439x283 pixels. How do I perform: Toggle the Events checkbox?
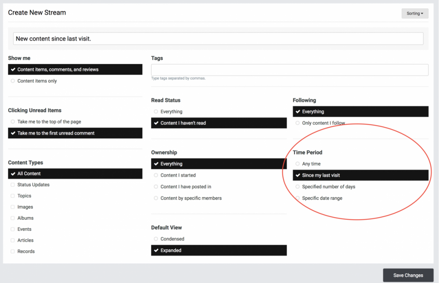coord(13,229)
